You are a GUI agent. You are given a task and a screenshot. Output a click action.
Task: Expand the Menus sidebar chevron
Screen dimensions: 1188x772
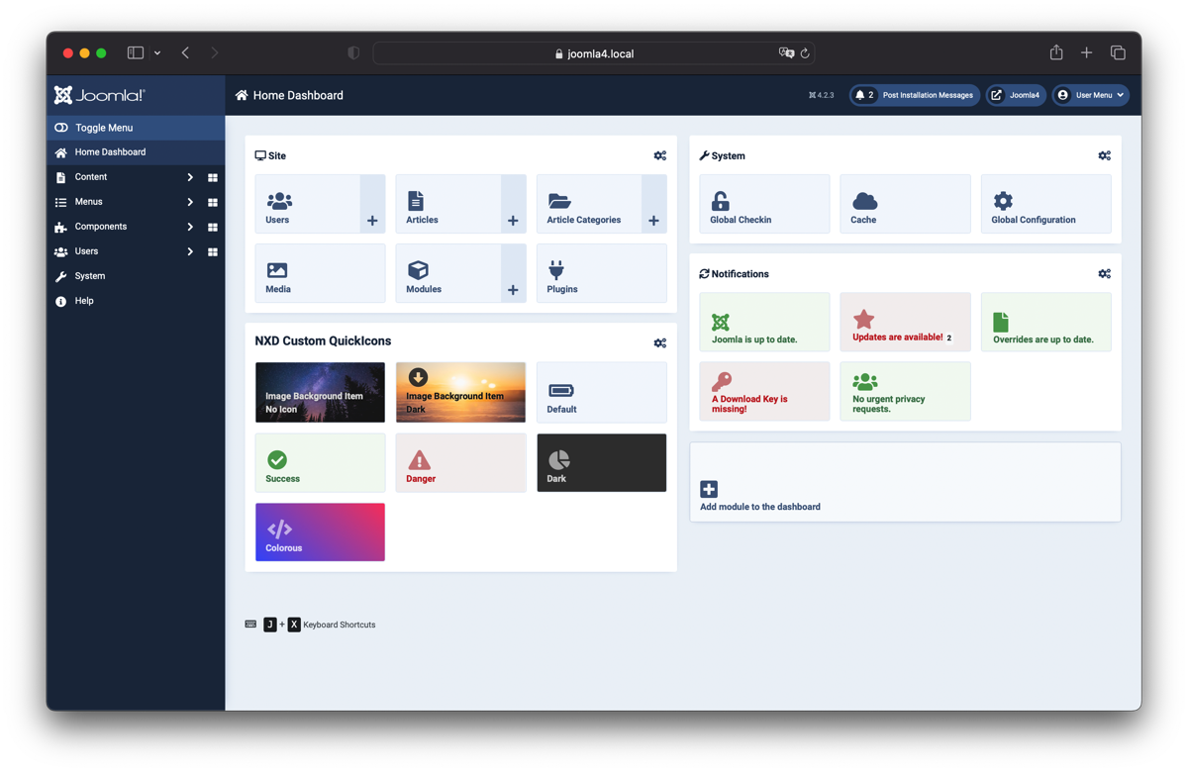tap(190, 202)
